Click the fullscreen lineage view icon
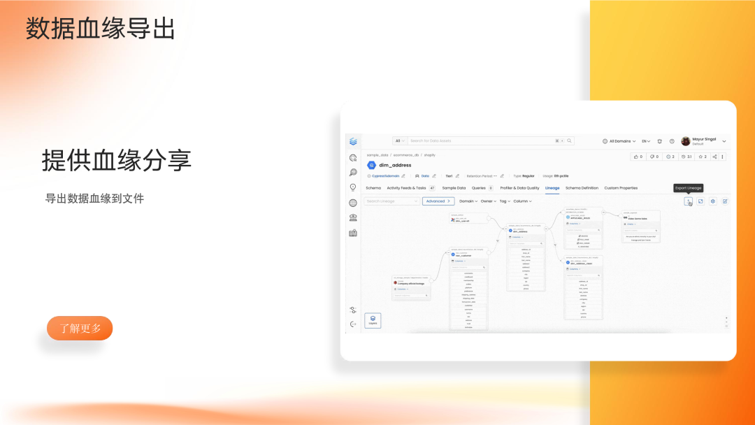Screen dimensions: 755x425 700,201
